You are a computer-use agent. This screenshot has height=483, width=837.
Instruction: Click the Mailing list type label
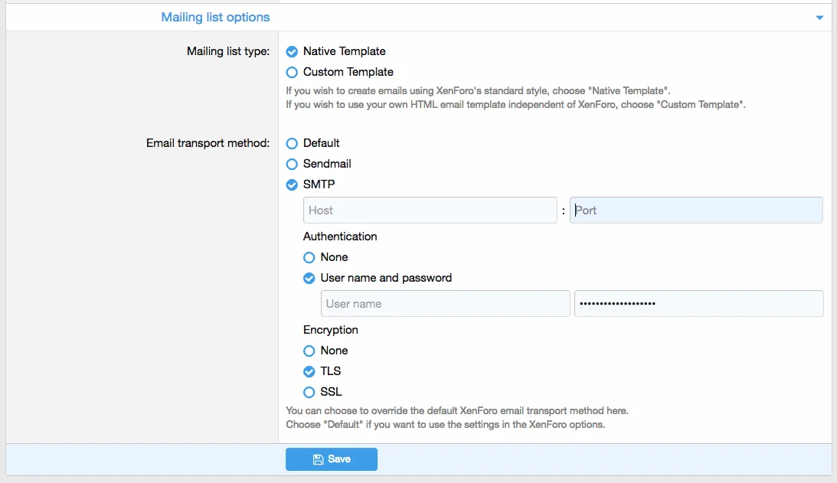point(228,51)
